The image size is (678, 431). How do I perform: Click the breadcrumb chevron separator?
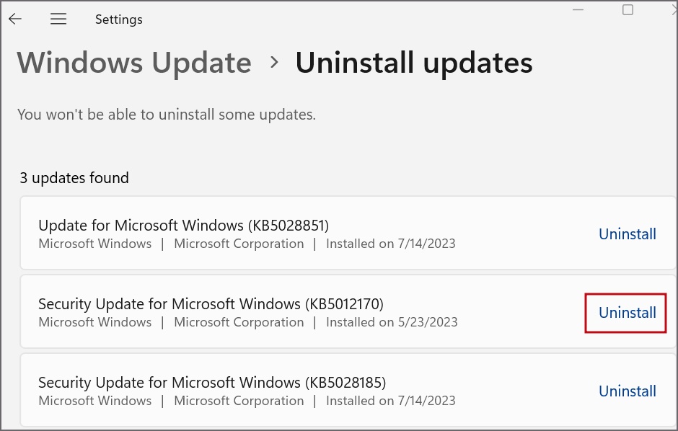tap(273, 63)
